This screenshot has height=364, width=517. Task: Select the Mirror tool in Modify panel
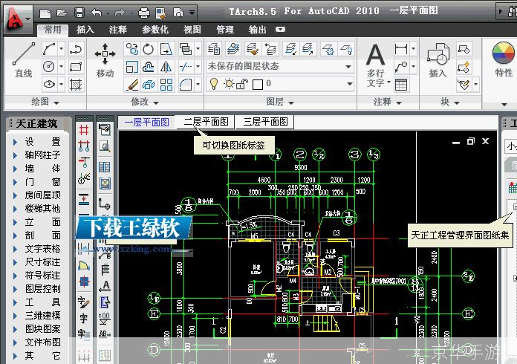point(166,67)
